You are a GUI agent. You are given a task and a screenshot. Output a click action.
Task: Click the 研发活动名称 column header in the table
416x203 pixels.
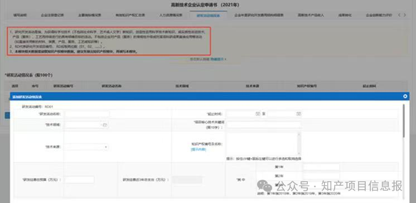(x=112, y=86)
